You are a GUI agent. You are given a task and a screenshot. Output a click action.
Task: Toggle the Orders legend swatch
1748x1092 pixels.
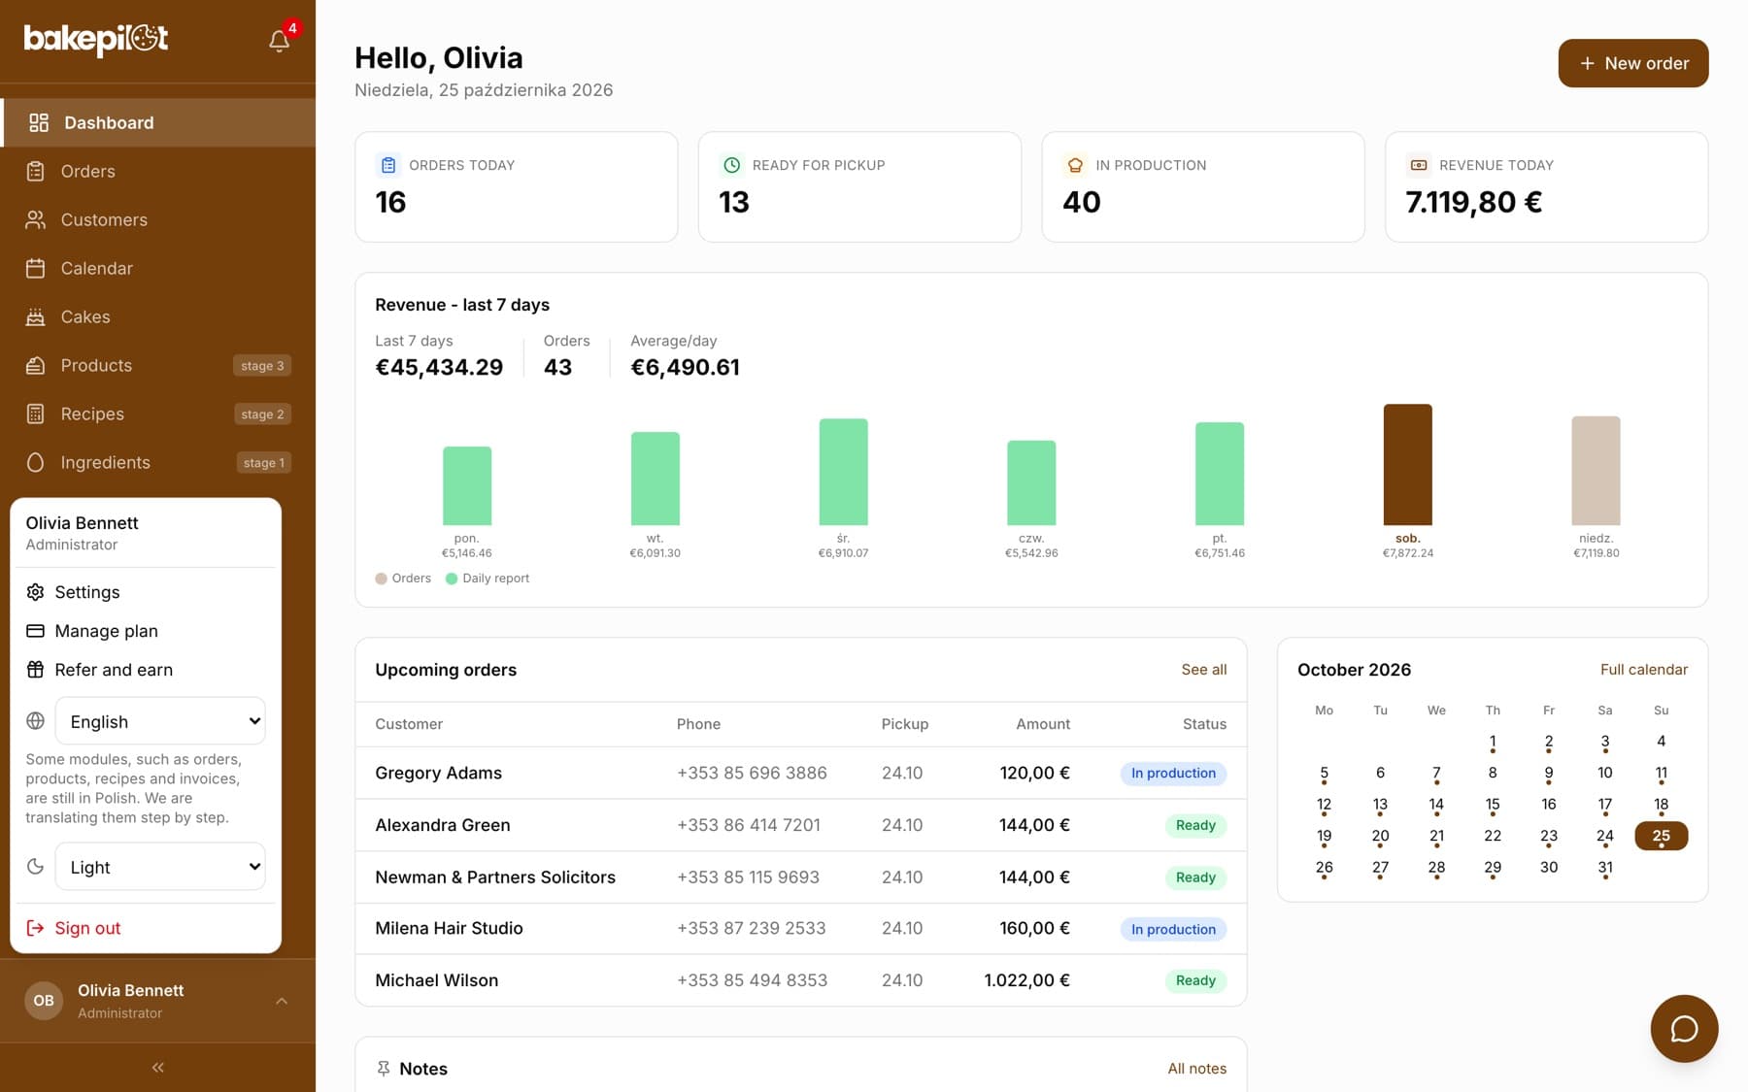[382, 579]
